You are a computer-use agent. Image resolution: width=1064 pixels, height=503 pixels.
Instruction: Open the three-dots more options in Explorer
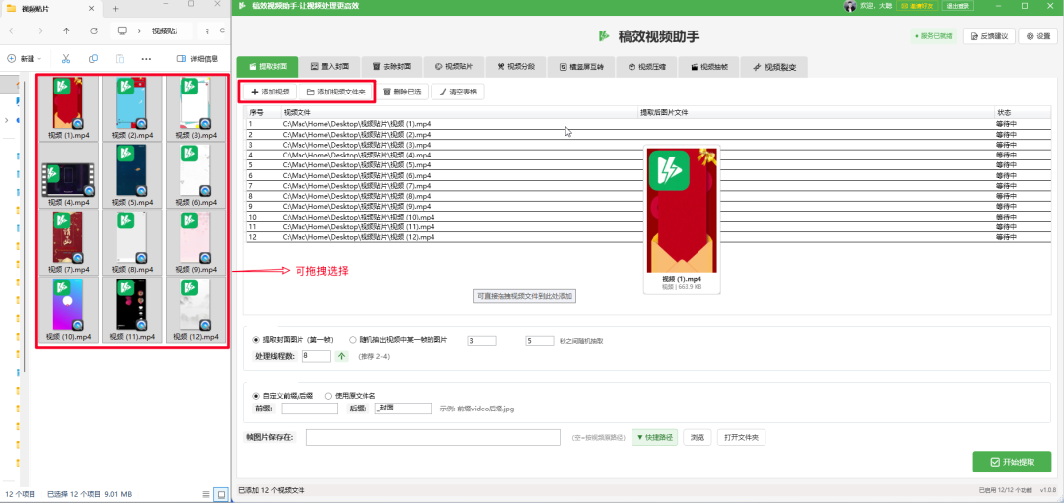click(146, 59)
